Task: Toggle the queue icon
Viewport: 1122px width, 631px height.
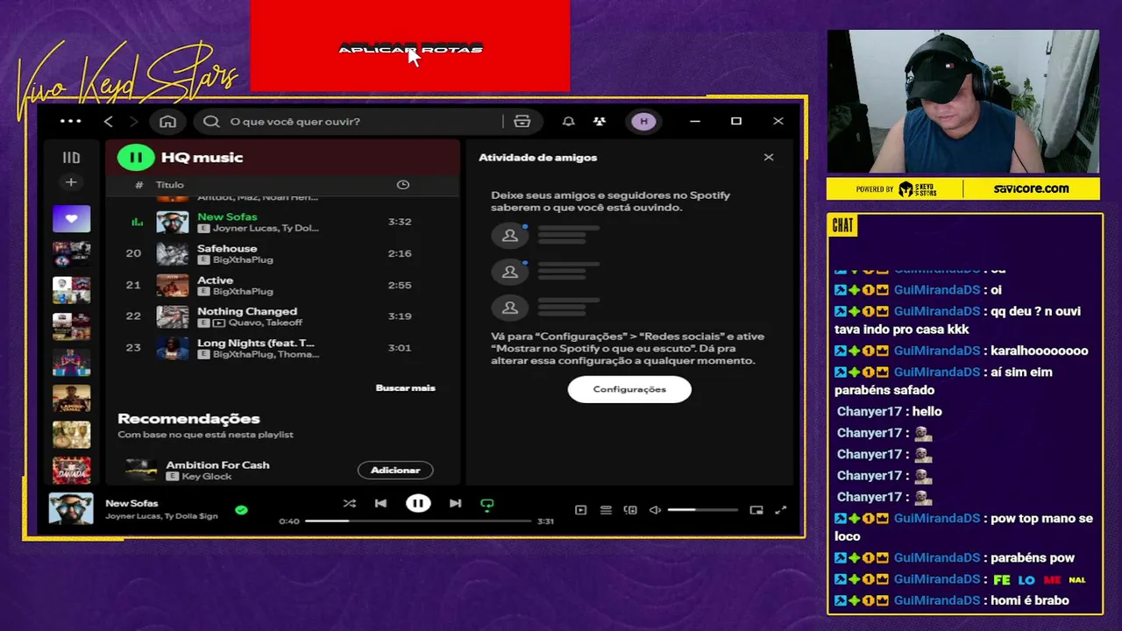Action: coord(606,510)
